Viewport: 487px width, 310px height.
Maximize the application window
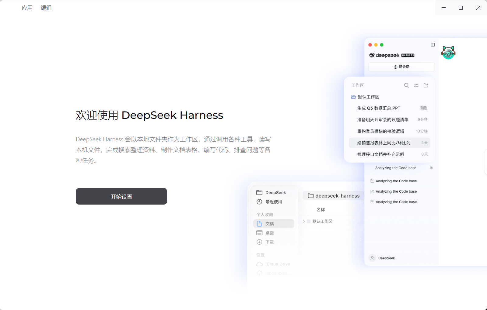coord(461,8)
